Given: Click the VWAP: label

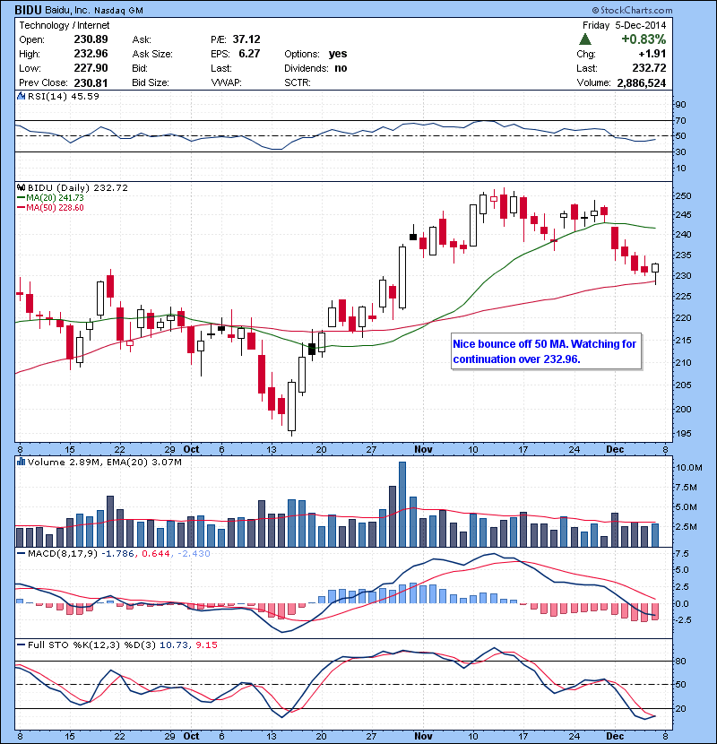Looking at the screenshot, I should (x=227, y=82).
